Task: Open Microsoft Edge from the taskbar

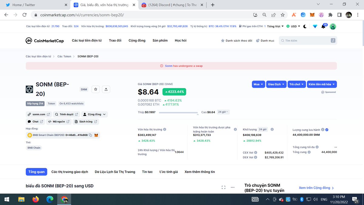Action: tap(50, 199)
